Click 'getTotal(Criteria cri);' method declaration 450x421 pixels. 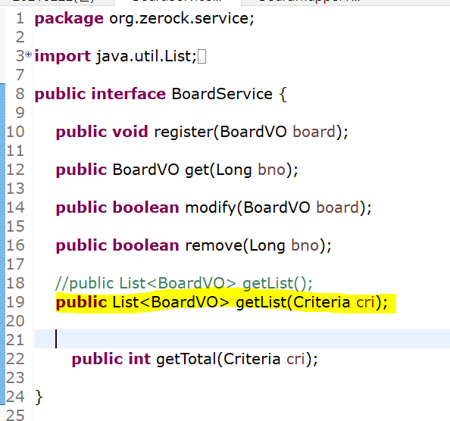coord(237,359)
